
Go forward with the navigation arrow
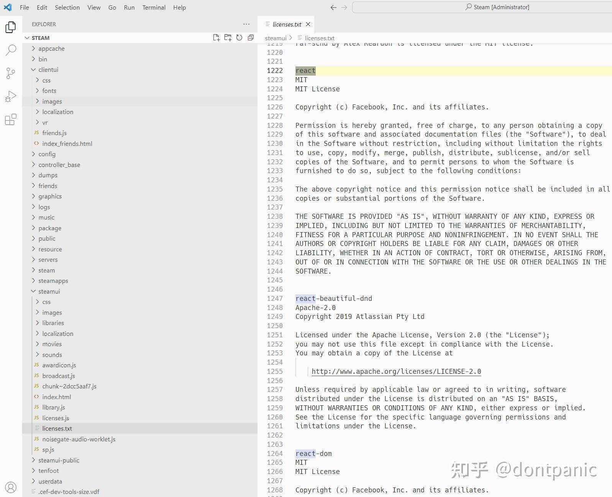pos(344,7)
